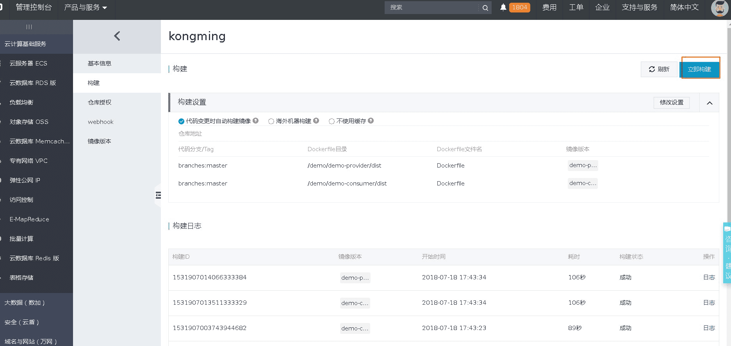This screenshot has height=346, width=731.
Task: Toggle 代码变更时自动构建镜像 option
Action: coord(181,121)
